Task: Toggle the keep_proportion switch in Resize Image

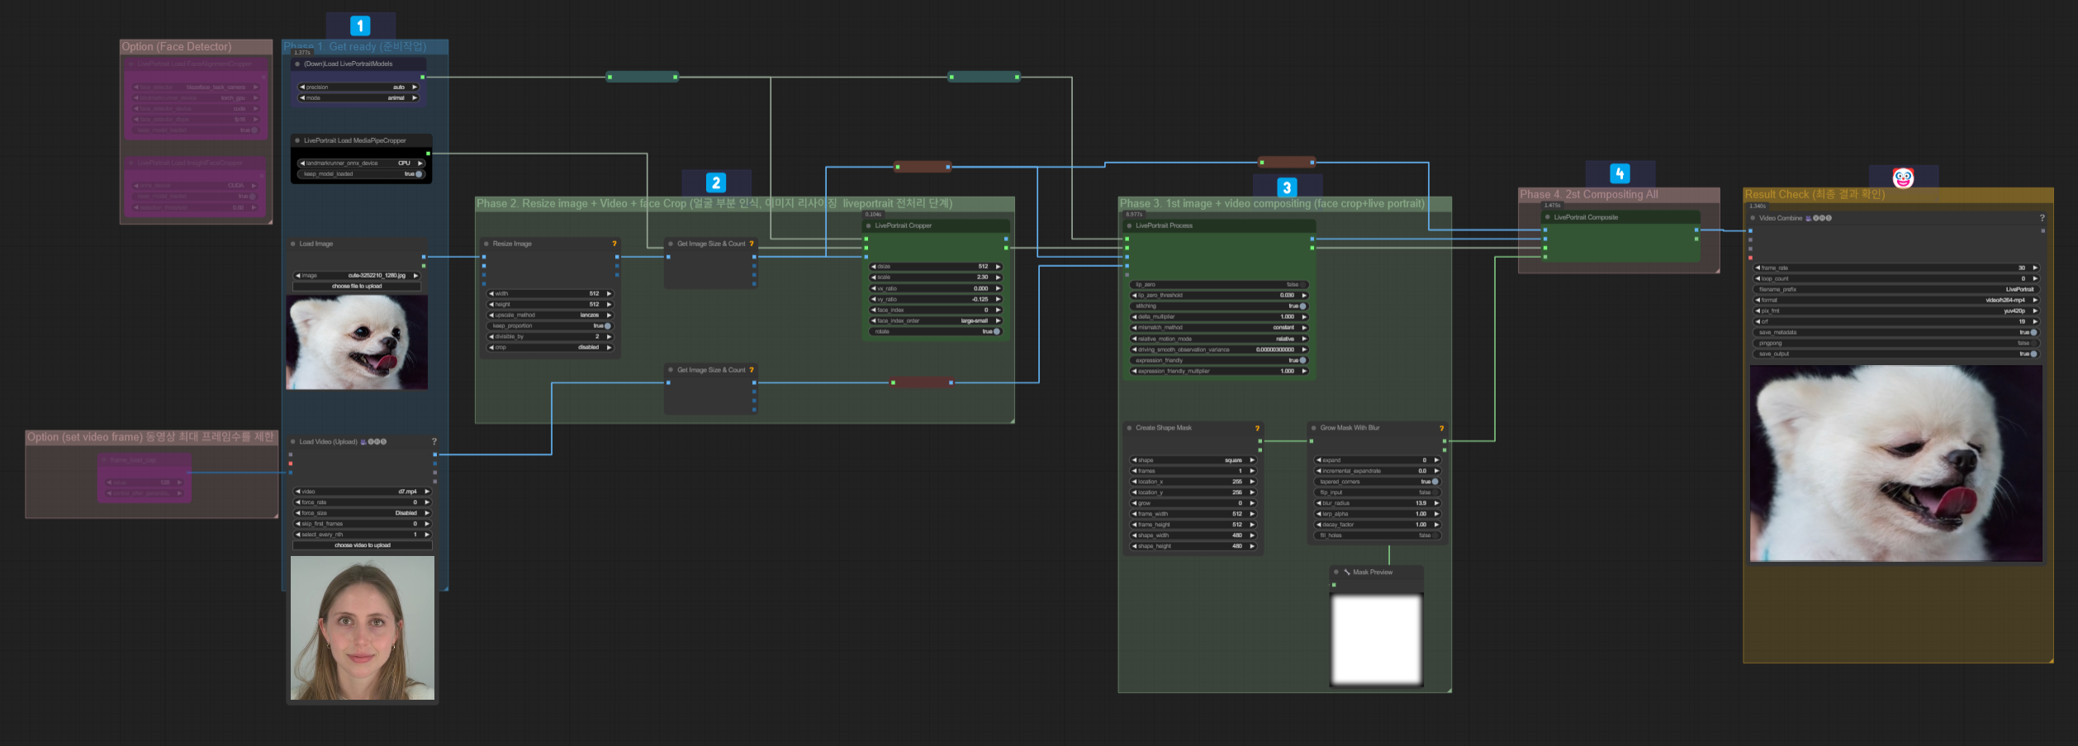Action: click(607, 326)
